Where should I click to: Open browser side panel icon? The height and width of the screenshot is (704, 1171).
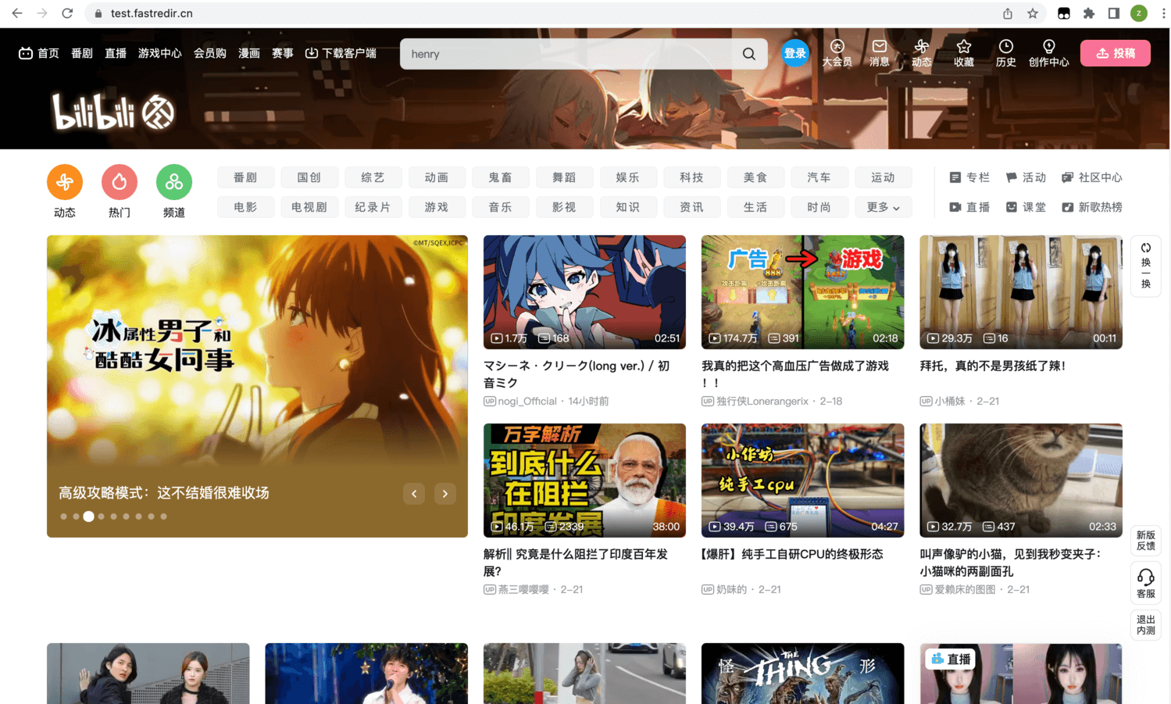(x=1114, y=13)
